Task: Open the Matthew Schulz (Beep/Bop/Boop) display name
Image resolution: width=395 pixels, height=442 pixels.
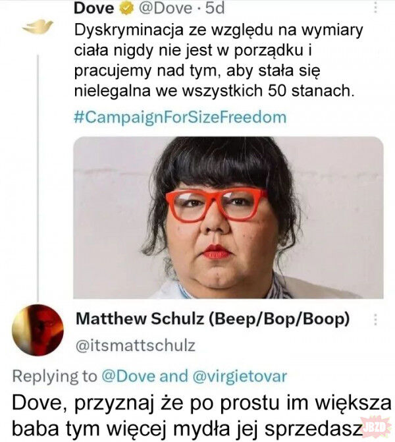Action: (x=213, y=319)
